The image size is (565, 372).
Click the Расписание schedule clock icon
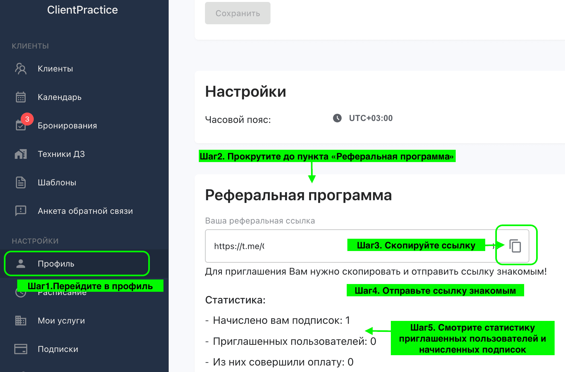(20, 292)
